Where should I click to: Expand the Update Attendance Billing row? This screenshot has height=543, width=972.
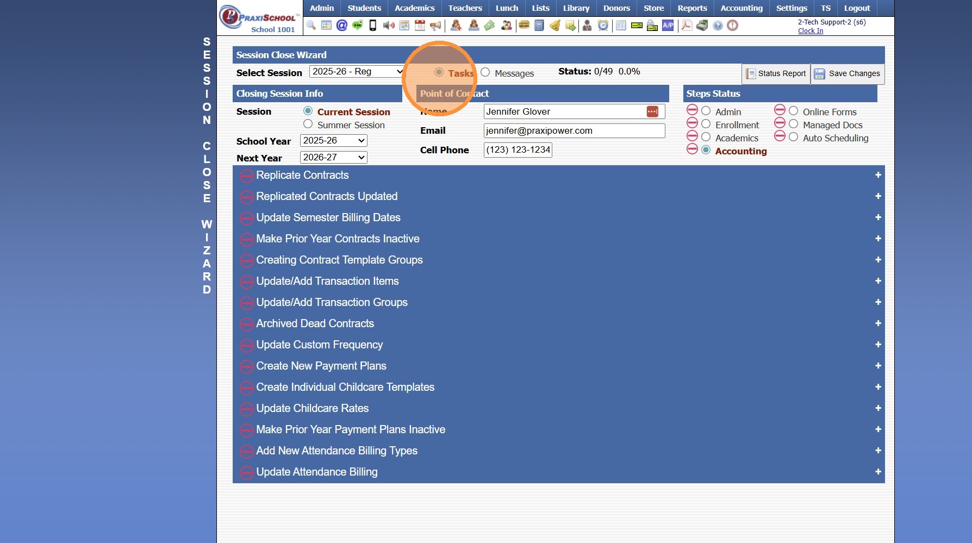click(x=878, y=472)
